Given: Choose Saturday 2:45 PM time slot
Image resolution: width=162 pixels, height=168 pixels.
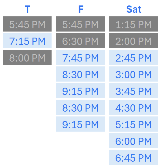Looking at the screenshot, I should coord(133,57).
